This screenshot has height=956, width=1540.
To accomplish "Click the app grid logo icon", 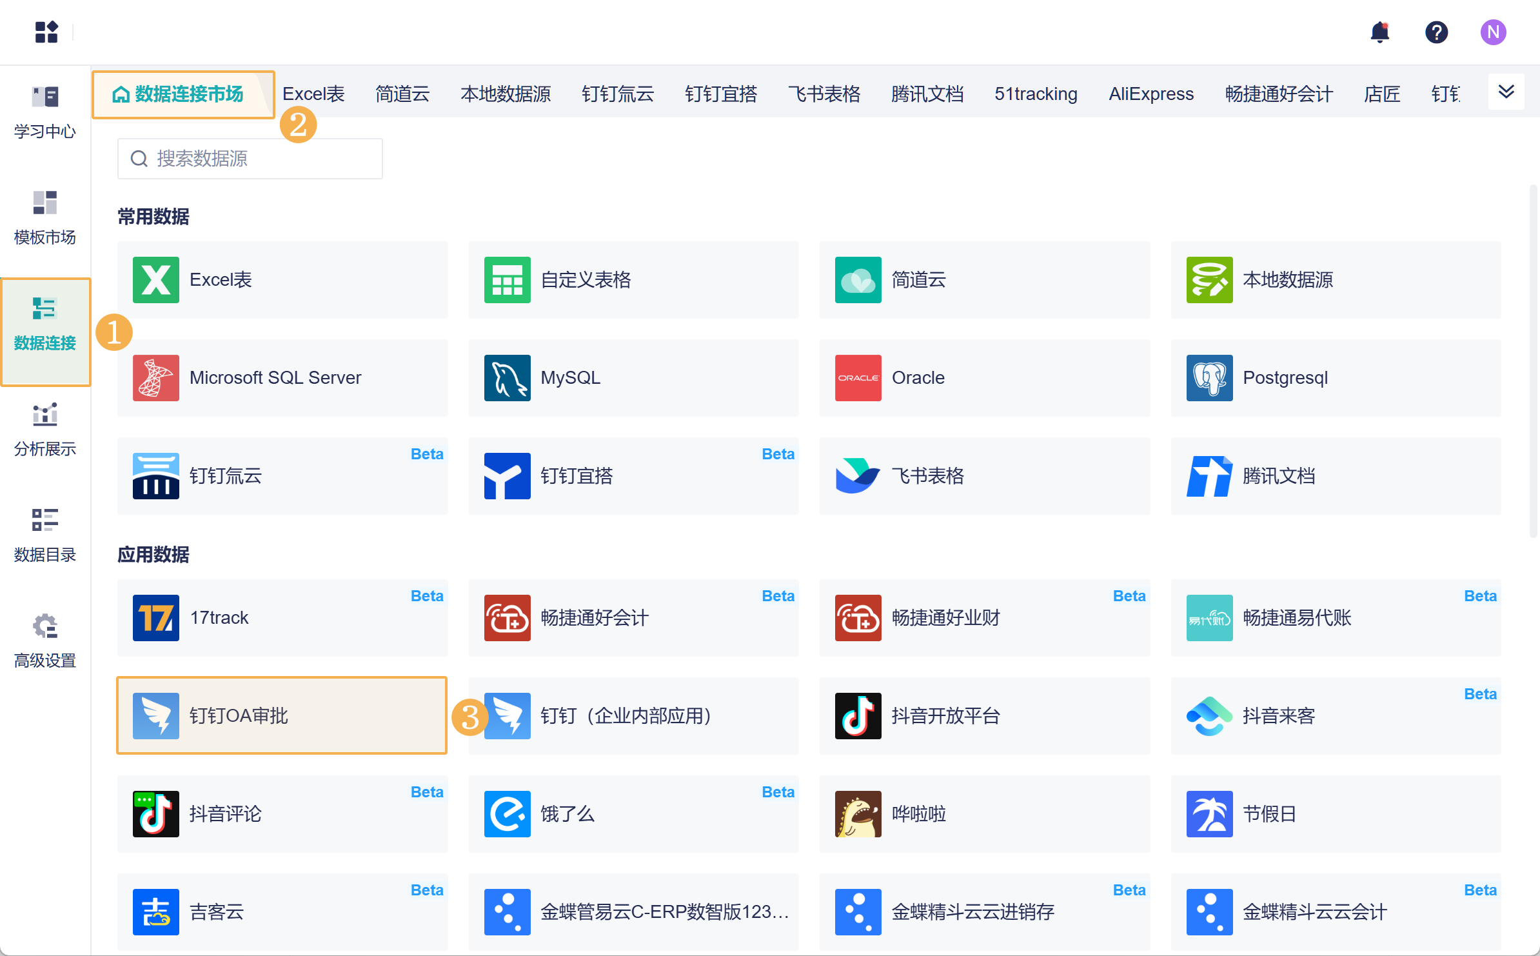I will [x=46, y=32].
